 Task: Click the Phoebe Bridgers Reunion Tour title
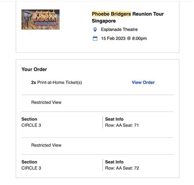click(128, 17)
